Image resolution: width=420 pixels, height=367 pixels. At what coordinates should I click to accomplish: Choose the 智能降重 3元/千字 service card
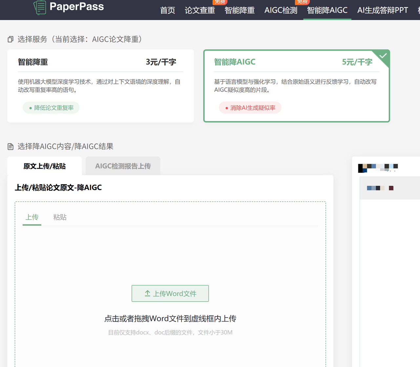point(100,86)
